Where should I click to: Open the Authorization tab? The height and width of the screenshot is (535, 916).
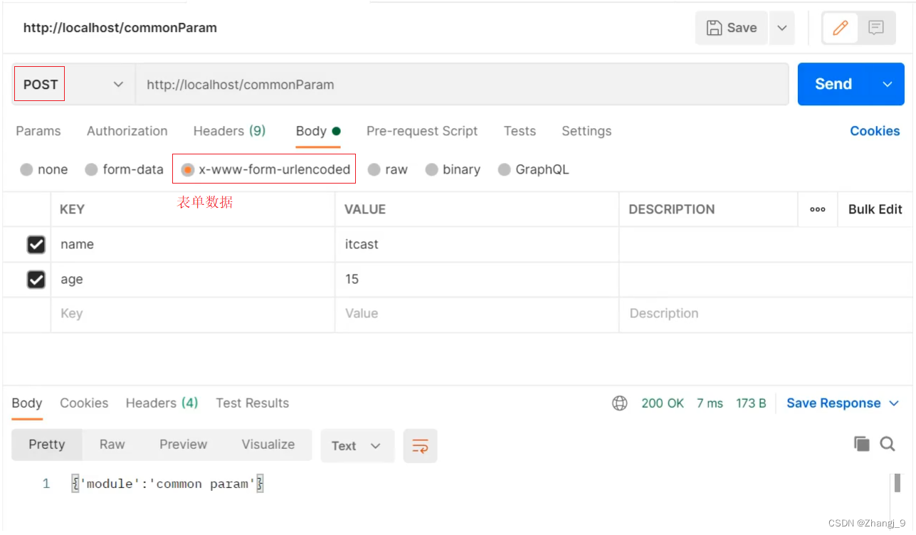[x=127, y=131]
